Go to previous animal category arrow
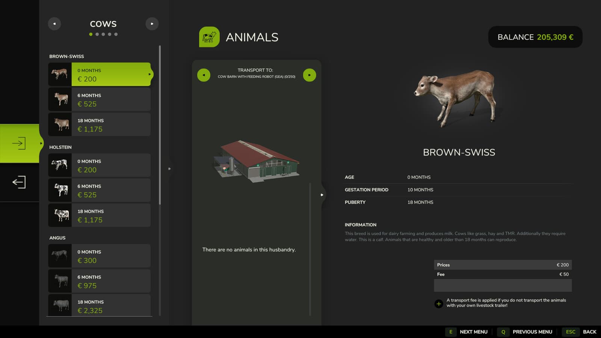This screenshot has height=338, width=601. click(54, 24)
